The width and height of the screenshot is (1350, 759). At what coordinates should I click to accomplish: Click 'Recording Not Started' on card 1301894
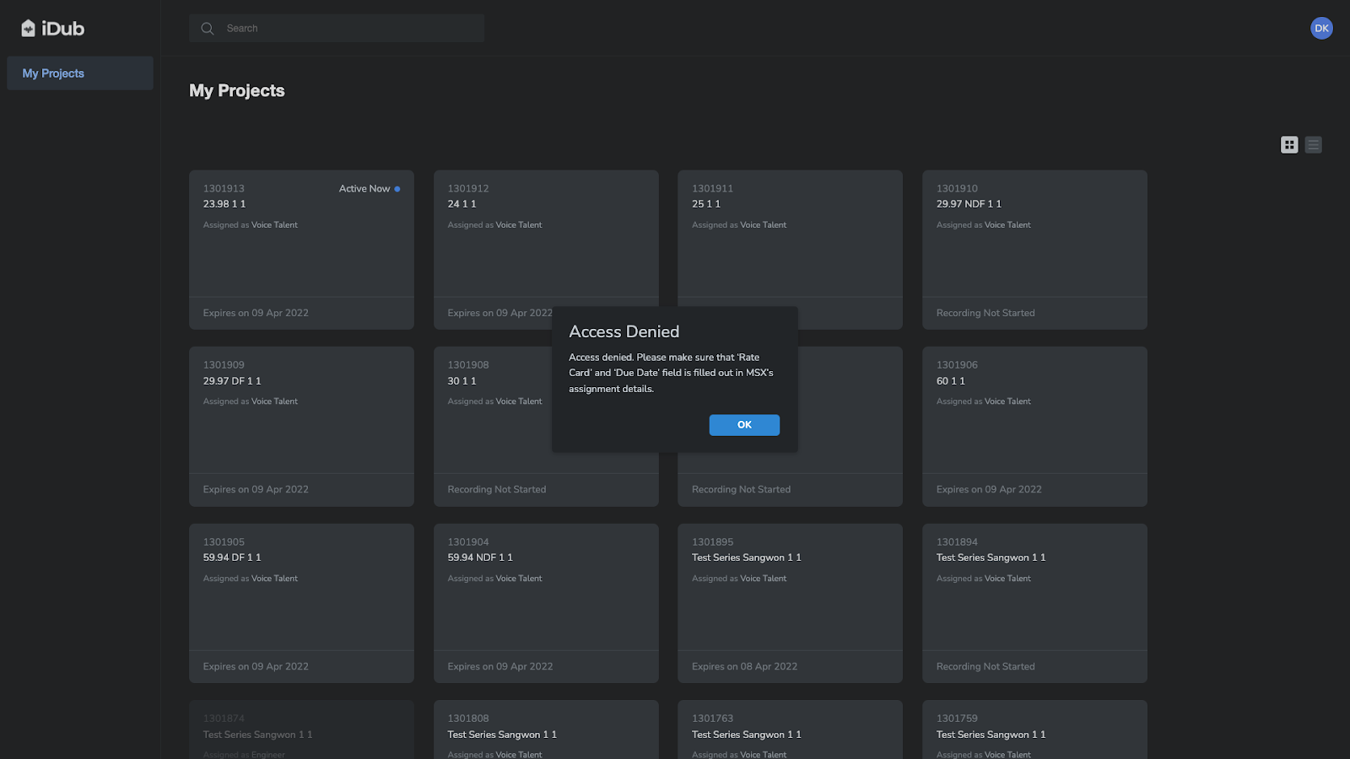click(985, 666)
